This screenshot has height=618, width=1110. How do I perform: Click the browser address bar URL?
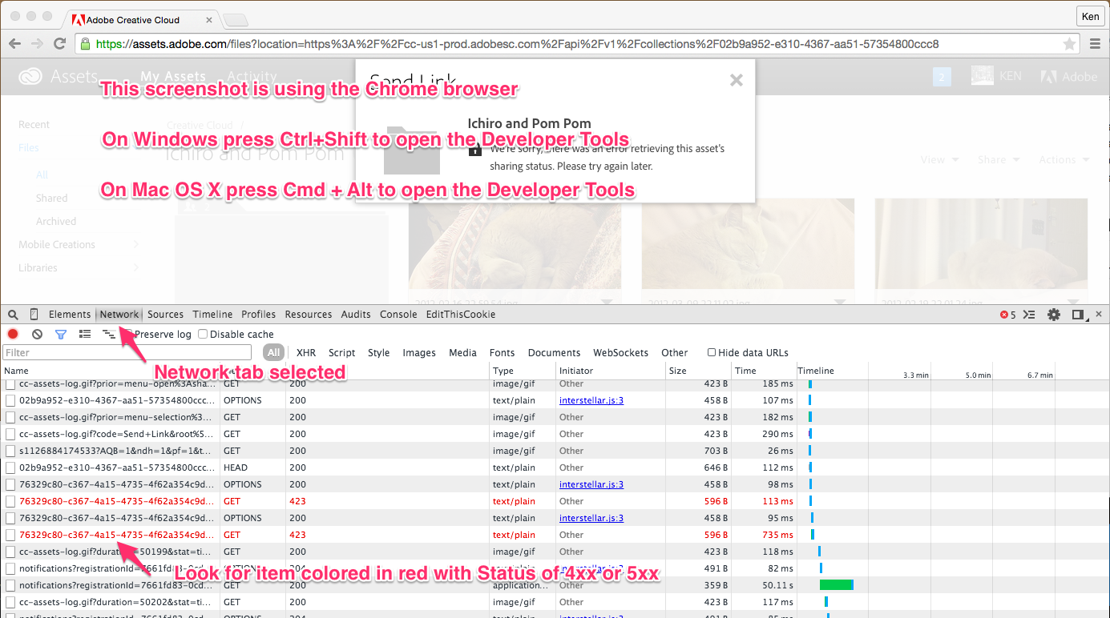pyautogui.click(x=517, y=44)
